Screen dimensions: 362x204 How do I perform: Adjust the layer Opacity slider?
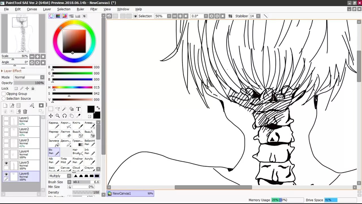click(x=29, y=83)
